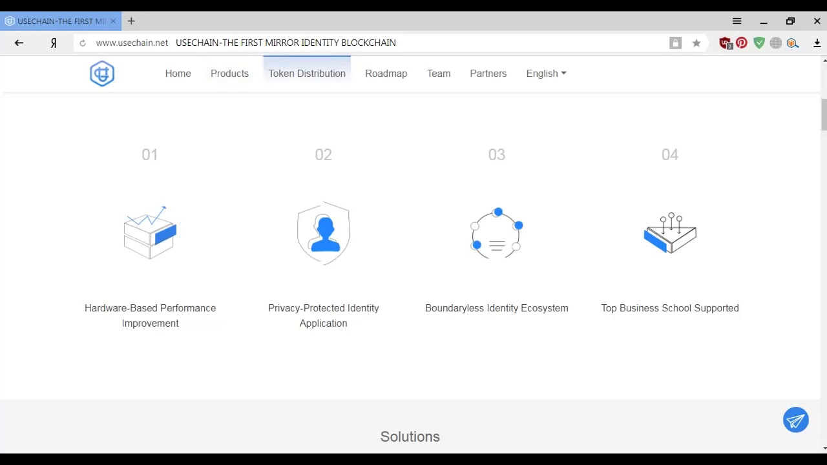Select the Token Distribution menu item
827x465 pixels.
(x=307, y=74)
